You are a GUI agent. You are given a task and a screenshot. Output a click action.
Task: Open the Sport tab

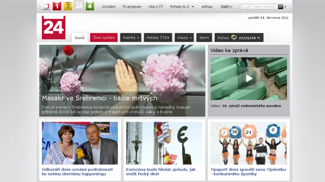[204, 38]
